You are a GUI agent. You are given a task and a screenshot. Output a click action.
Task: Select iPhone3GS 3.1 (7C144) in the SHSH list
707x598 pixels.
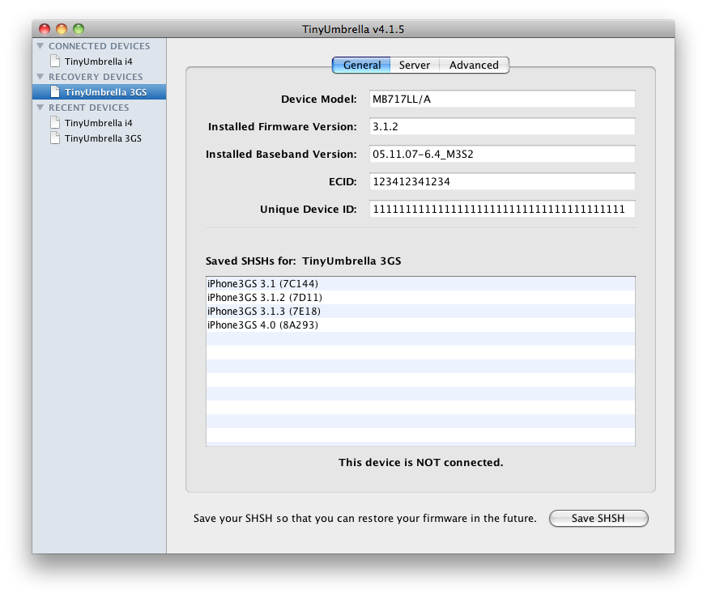[x=420, y=283]
